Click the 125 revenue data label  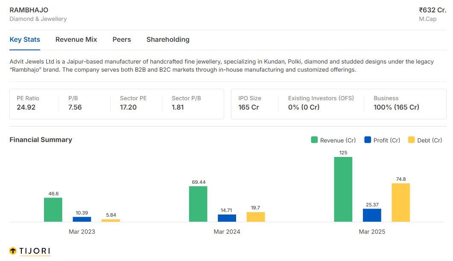coord(343,153)
